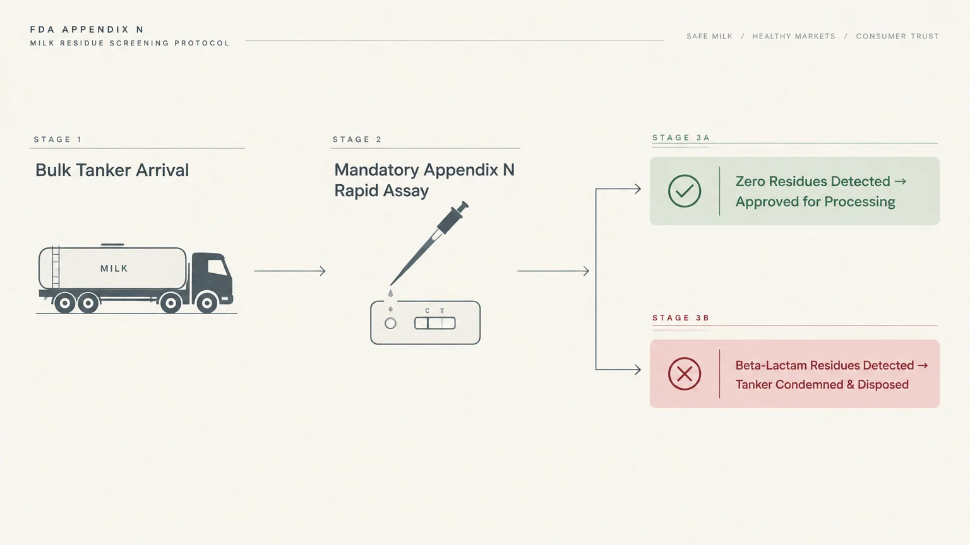Screen dimensions: 970x545
Task: Click the 'Bulk Tanker Arrival' heading
Action: pos(112,170)
